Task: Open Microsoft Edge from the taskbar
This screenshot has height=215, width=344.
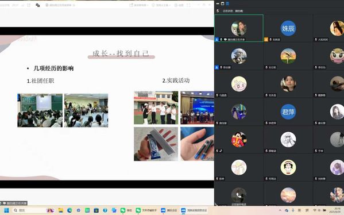Action: 69,210
